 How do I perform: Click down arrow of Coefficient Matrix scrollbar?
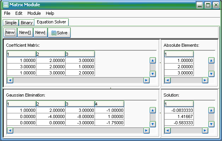[152, 74]
